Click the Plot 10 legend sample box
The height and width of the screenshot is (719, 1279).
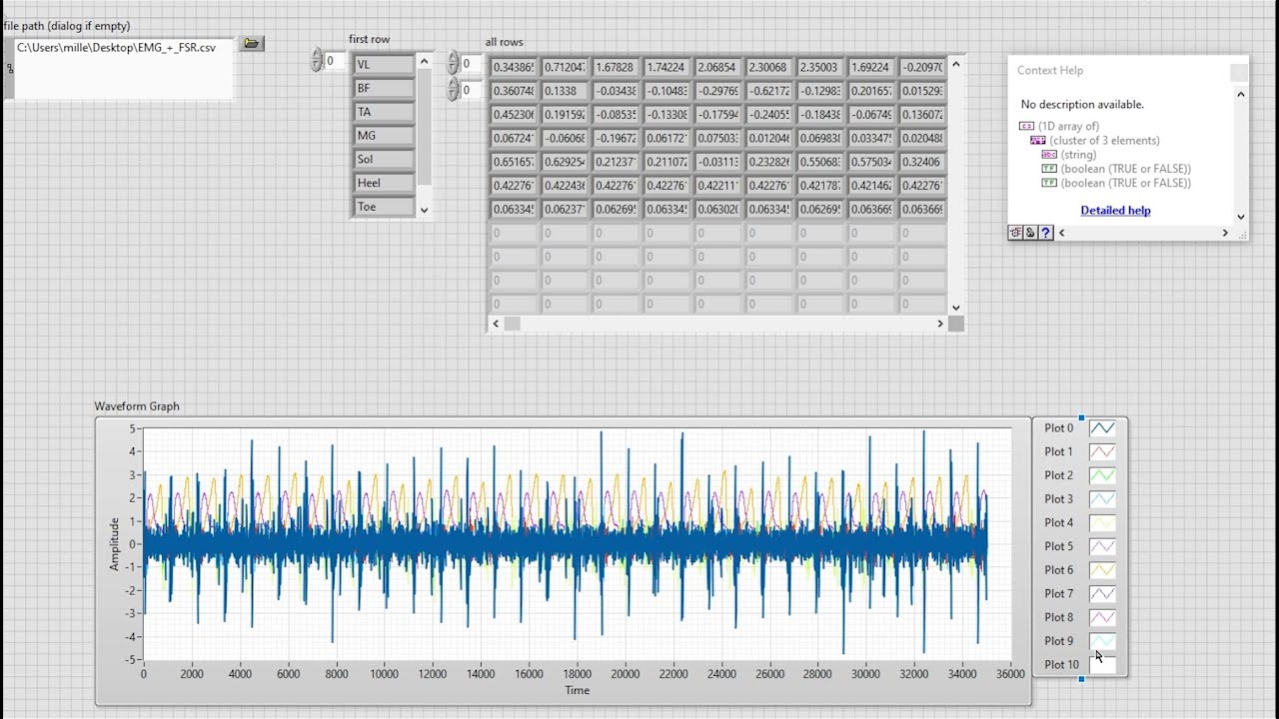coord(1102,665)
